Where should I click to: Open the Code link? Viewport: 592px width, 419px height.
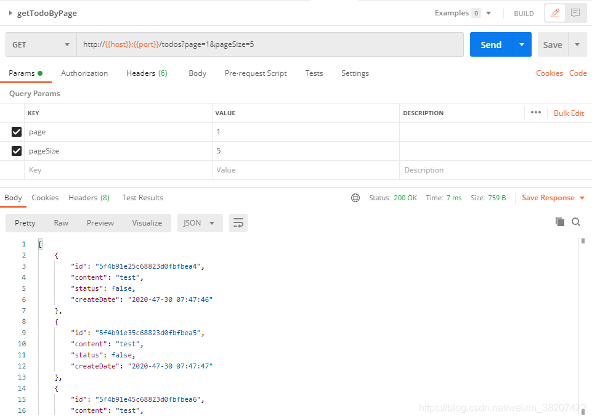(578, 73)
